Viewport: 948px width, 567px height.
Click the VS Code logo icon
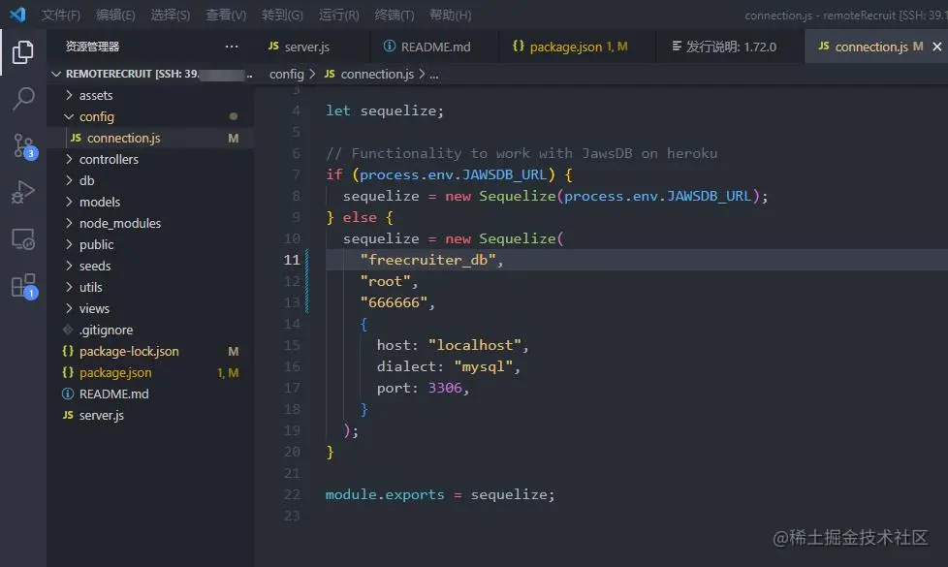coord(16,14)
